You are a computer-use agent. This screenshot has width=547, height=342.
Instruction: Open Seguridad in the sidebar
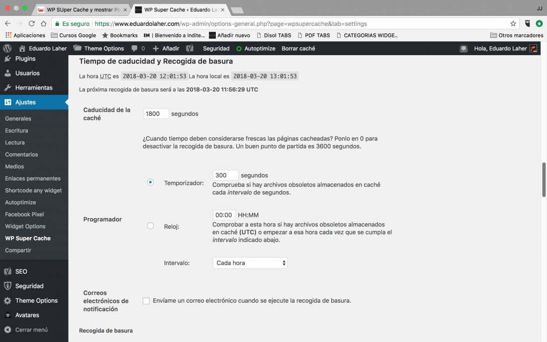coord(34,286)
